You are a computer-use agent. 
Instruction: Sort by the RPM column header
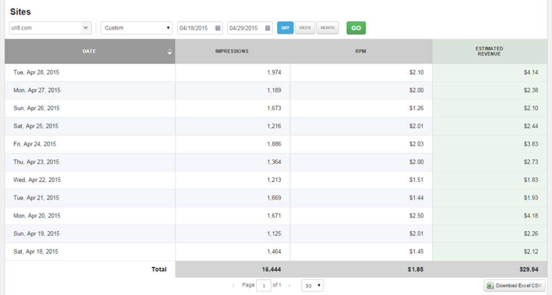[360, 51]
